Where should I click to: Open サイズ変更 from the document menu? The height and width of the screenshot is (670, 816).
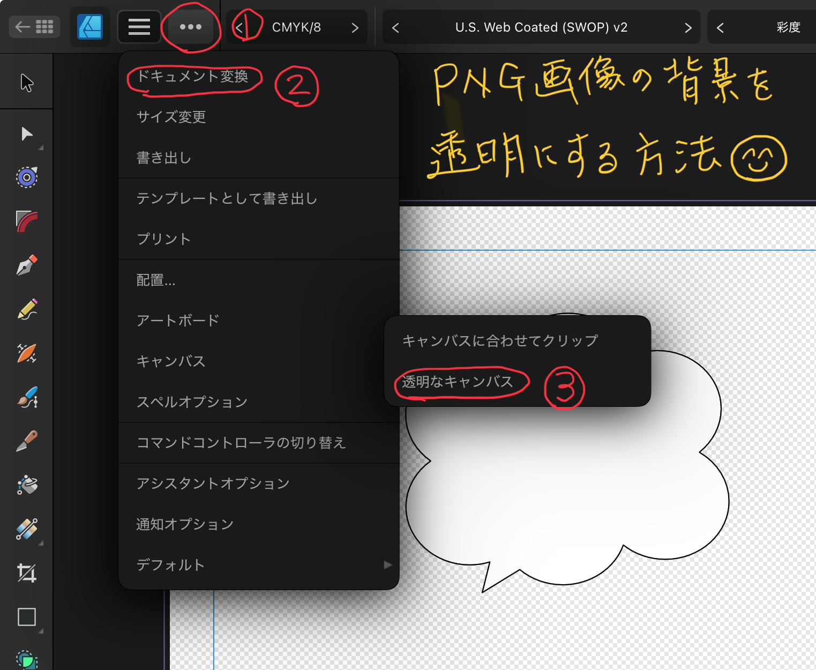pyautogui.click(x=171, y=117)
